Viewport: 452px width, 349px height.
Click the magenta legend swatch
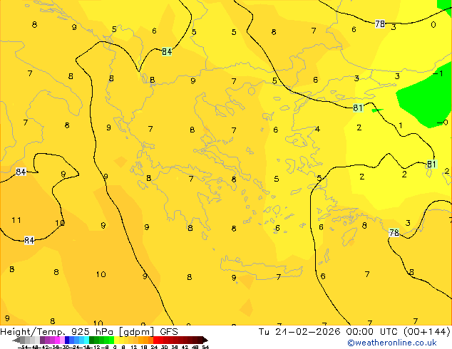pyautogui.click(x=57, y=340)
